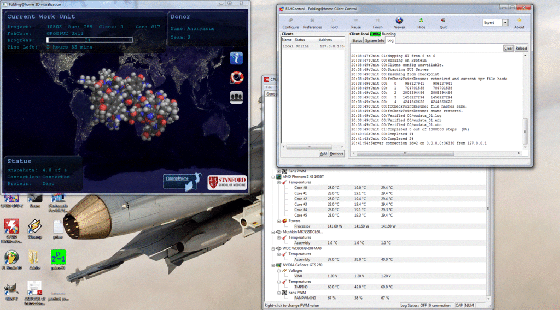Click the Add client button

323,153
